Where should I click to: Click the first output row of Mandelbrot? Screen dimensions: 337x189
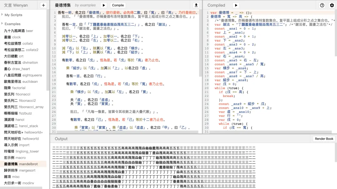[154, 148]
